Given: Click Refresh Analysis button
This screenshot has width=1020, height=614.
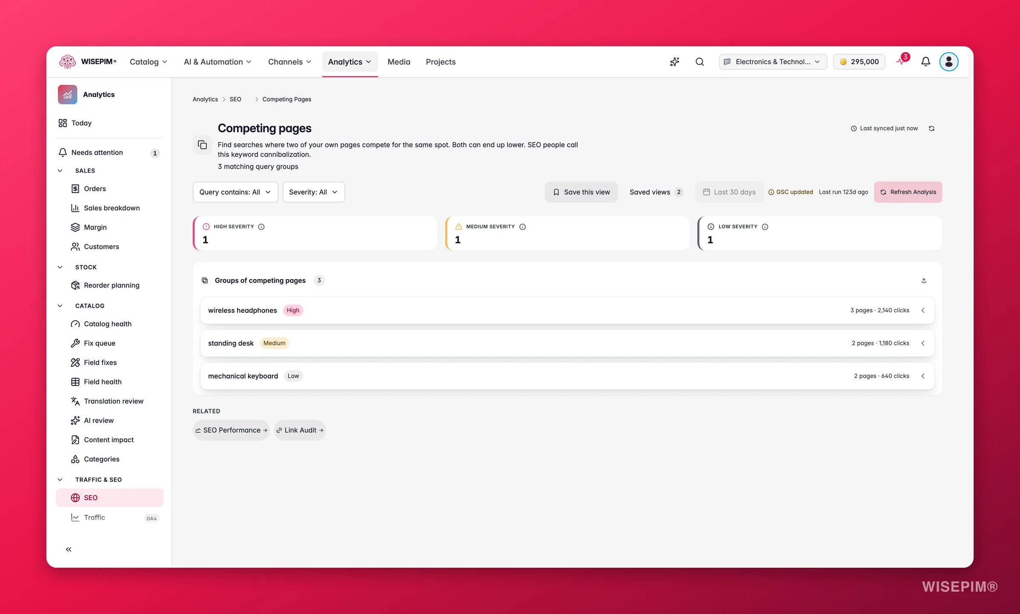Looking at the screenshot, I should 908,192.
